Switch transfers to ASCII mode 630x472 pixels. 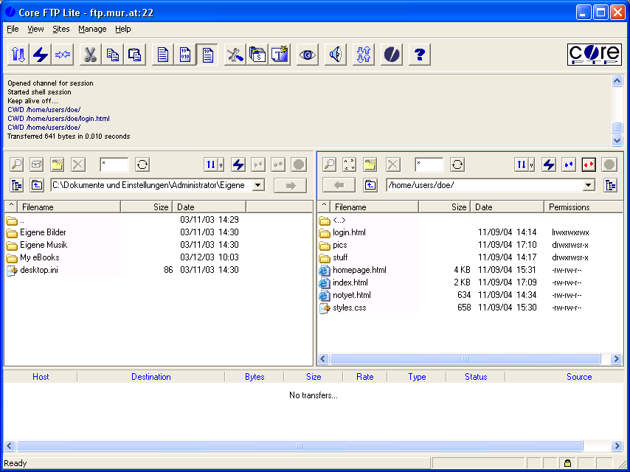pos(162,54)
